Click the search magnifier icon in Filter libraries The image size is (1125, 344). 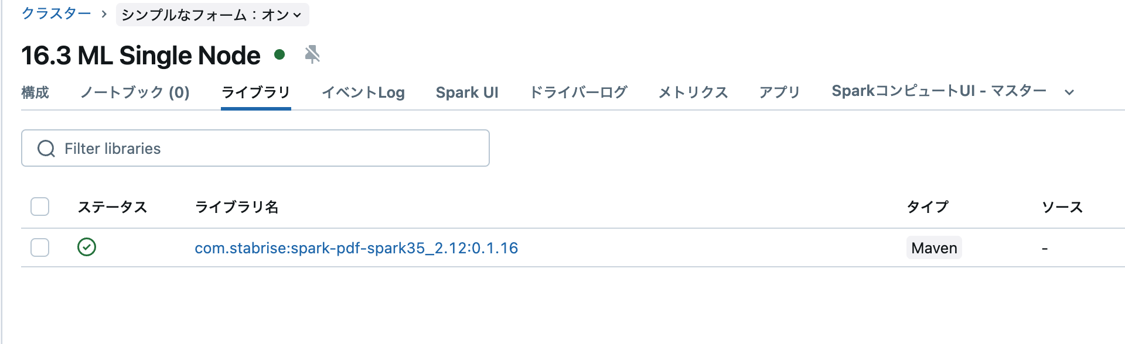[46, 148]
